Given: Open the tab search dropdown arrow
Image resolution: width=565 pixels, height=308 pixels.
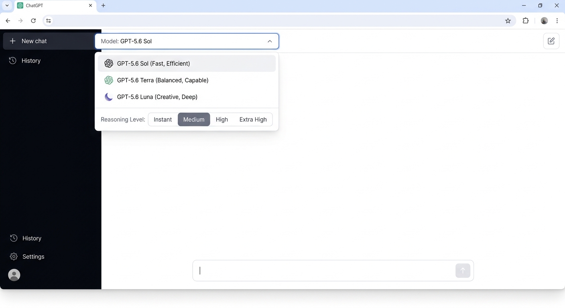Looking at the screenshot, I should coord(7,6).
